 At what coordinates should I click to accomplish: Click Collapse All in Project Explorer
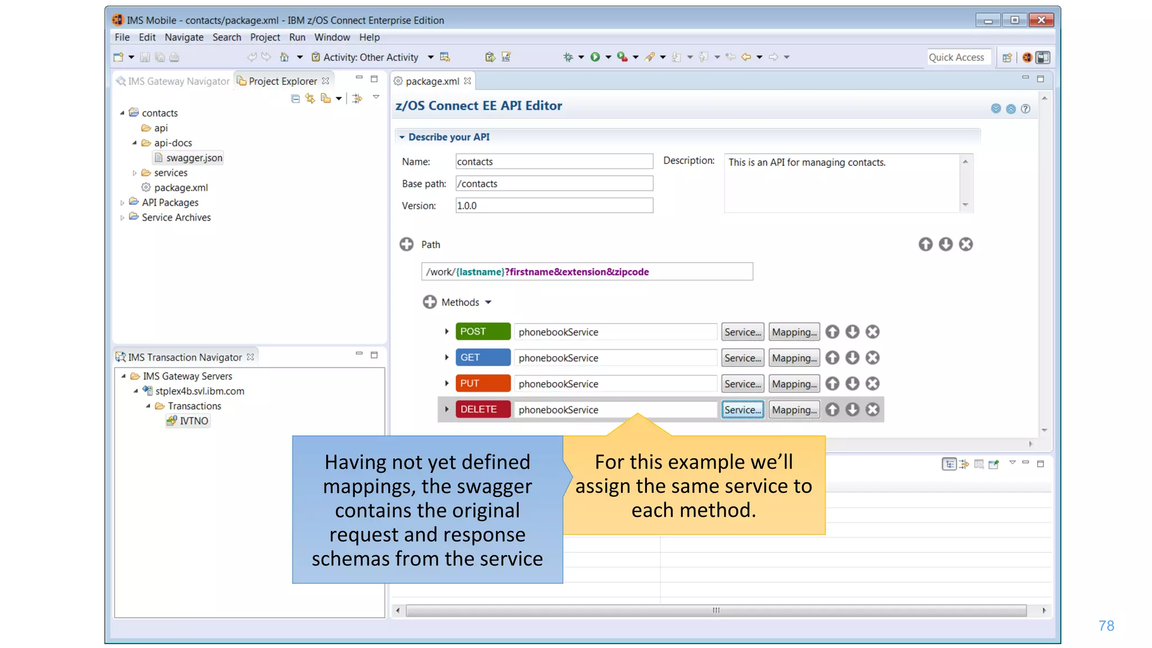[295, 98]
